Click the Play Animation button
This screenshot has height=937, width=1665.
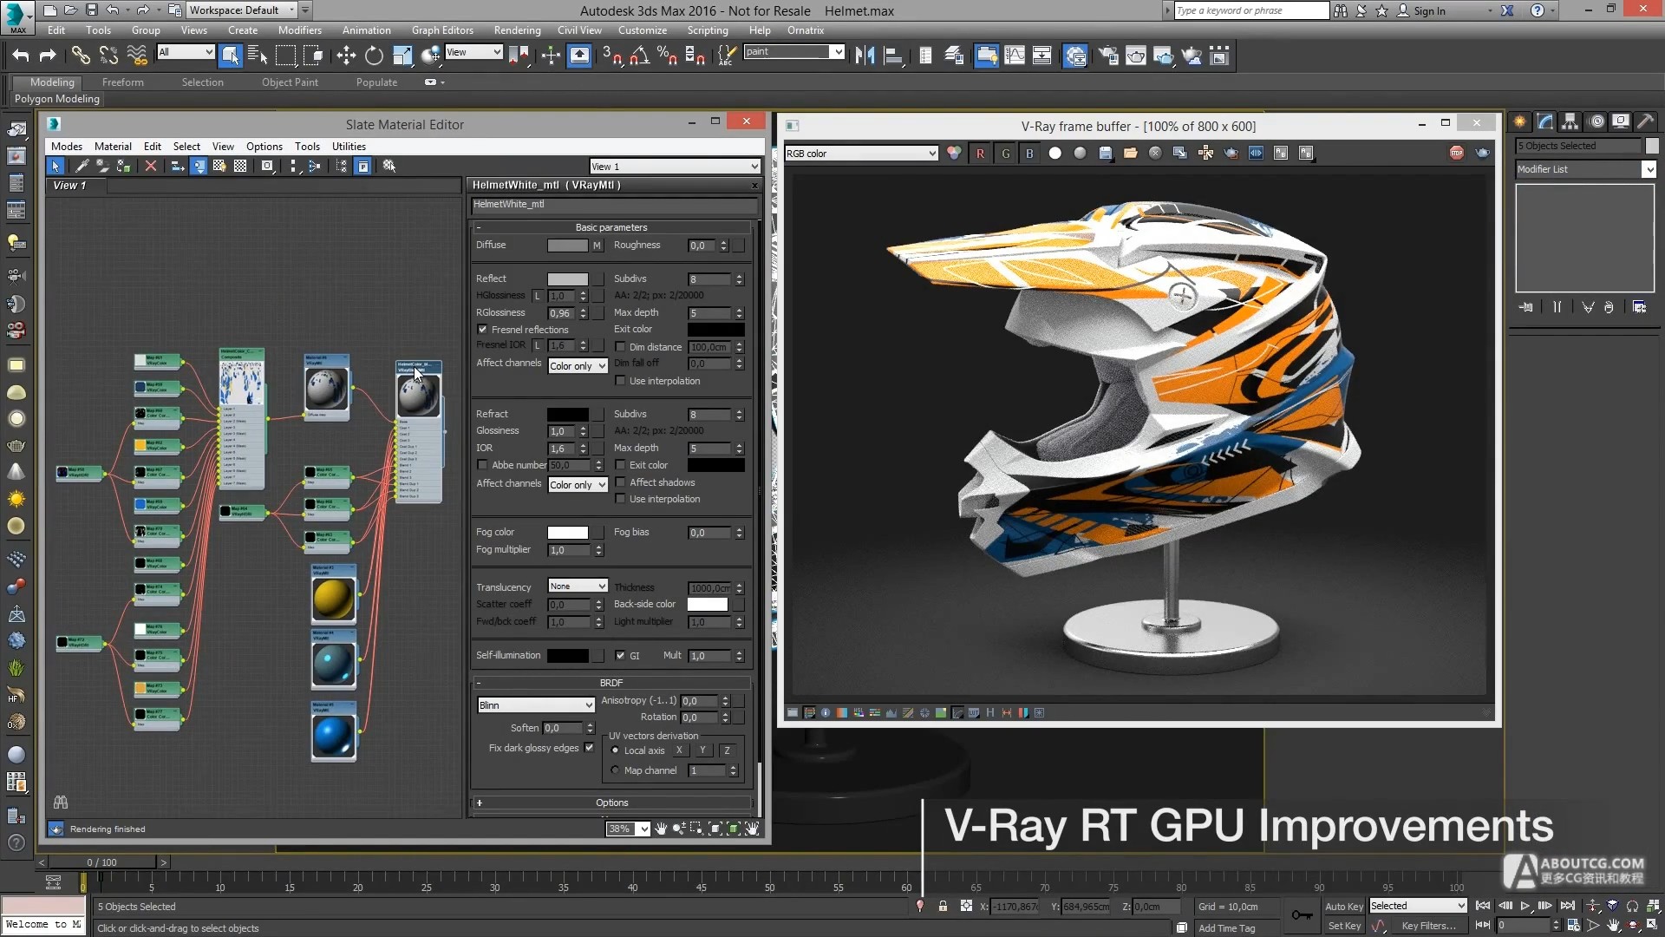pos(1525,906)
